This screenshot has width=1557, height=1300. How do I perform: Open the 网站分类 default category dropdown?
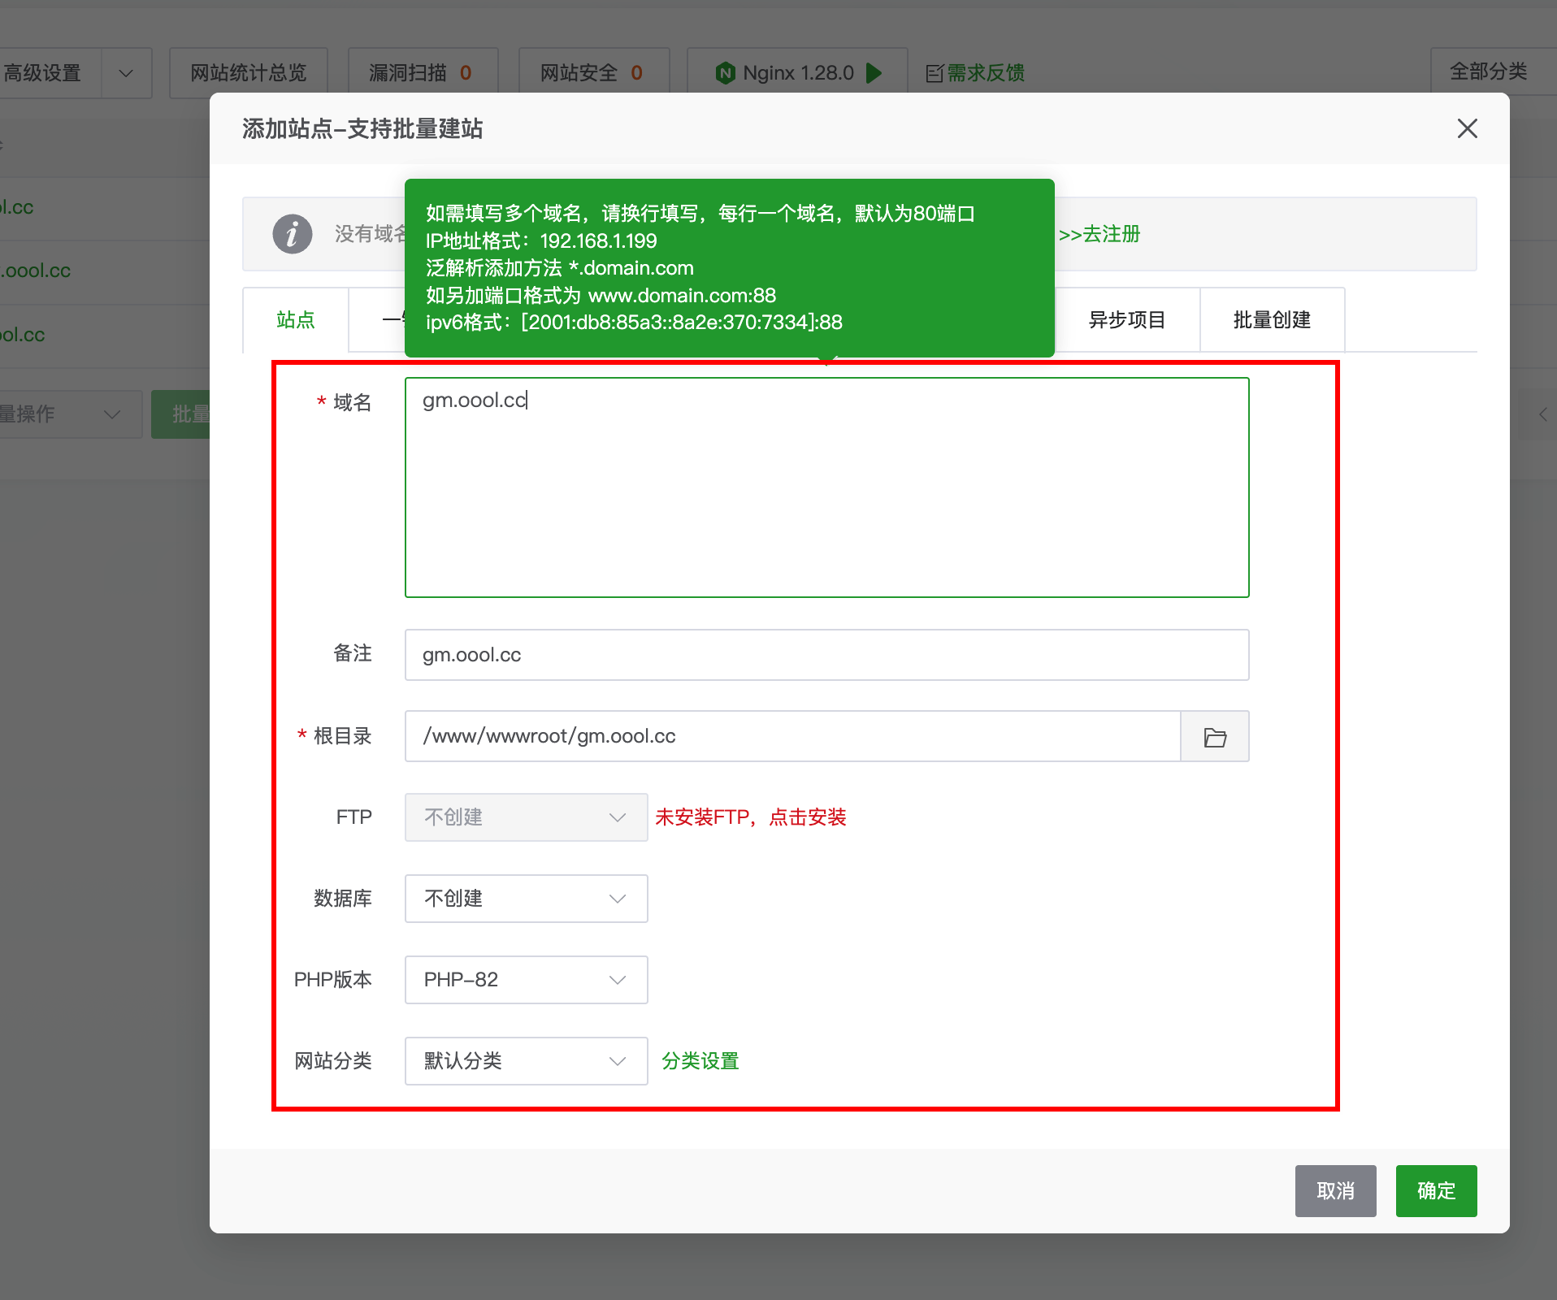pos(525,1061)
